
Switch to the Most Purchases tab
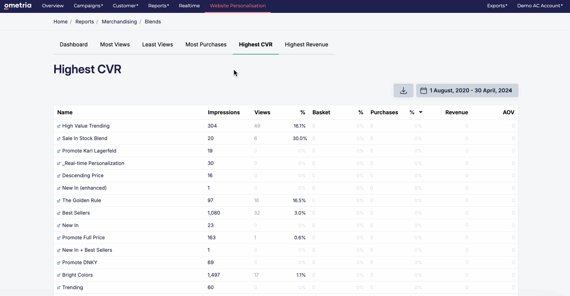tap(206, 45)
